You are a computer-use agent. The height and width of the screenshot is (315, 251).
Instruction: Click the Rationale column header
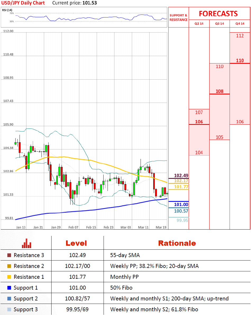pos(177,243)
